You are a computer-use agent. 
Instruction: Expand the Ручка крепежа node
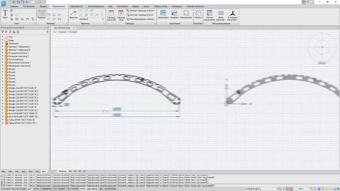click(3, 59)
